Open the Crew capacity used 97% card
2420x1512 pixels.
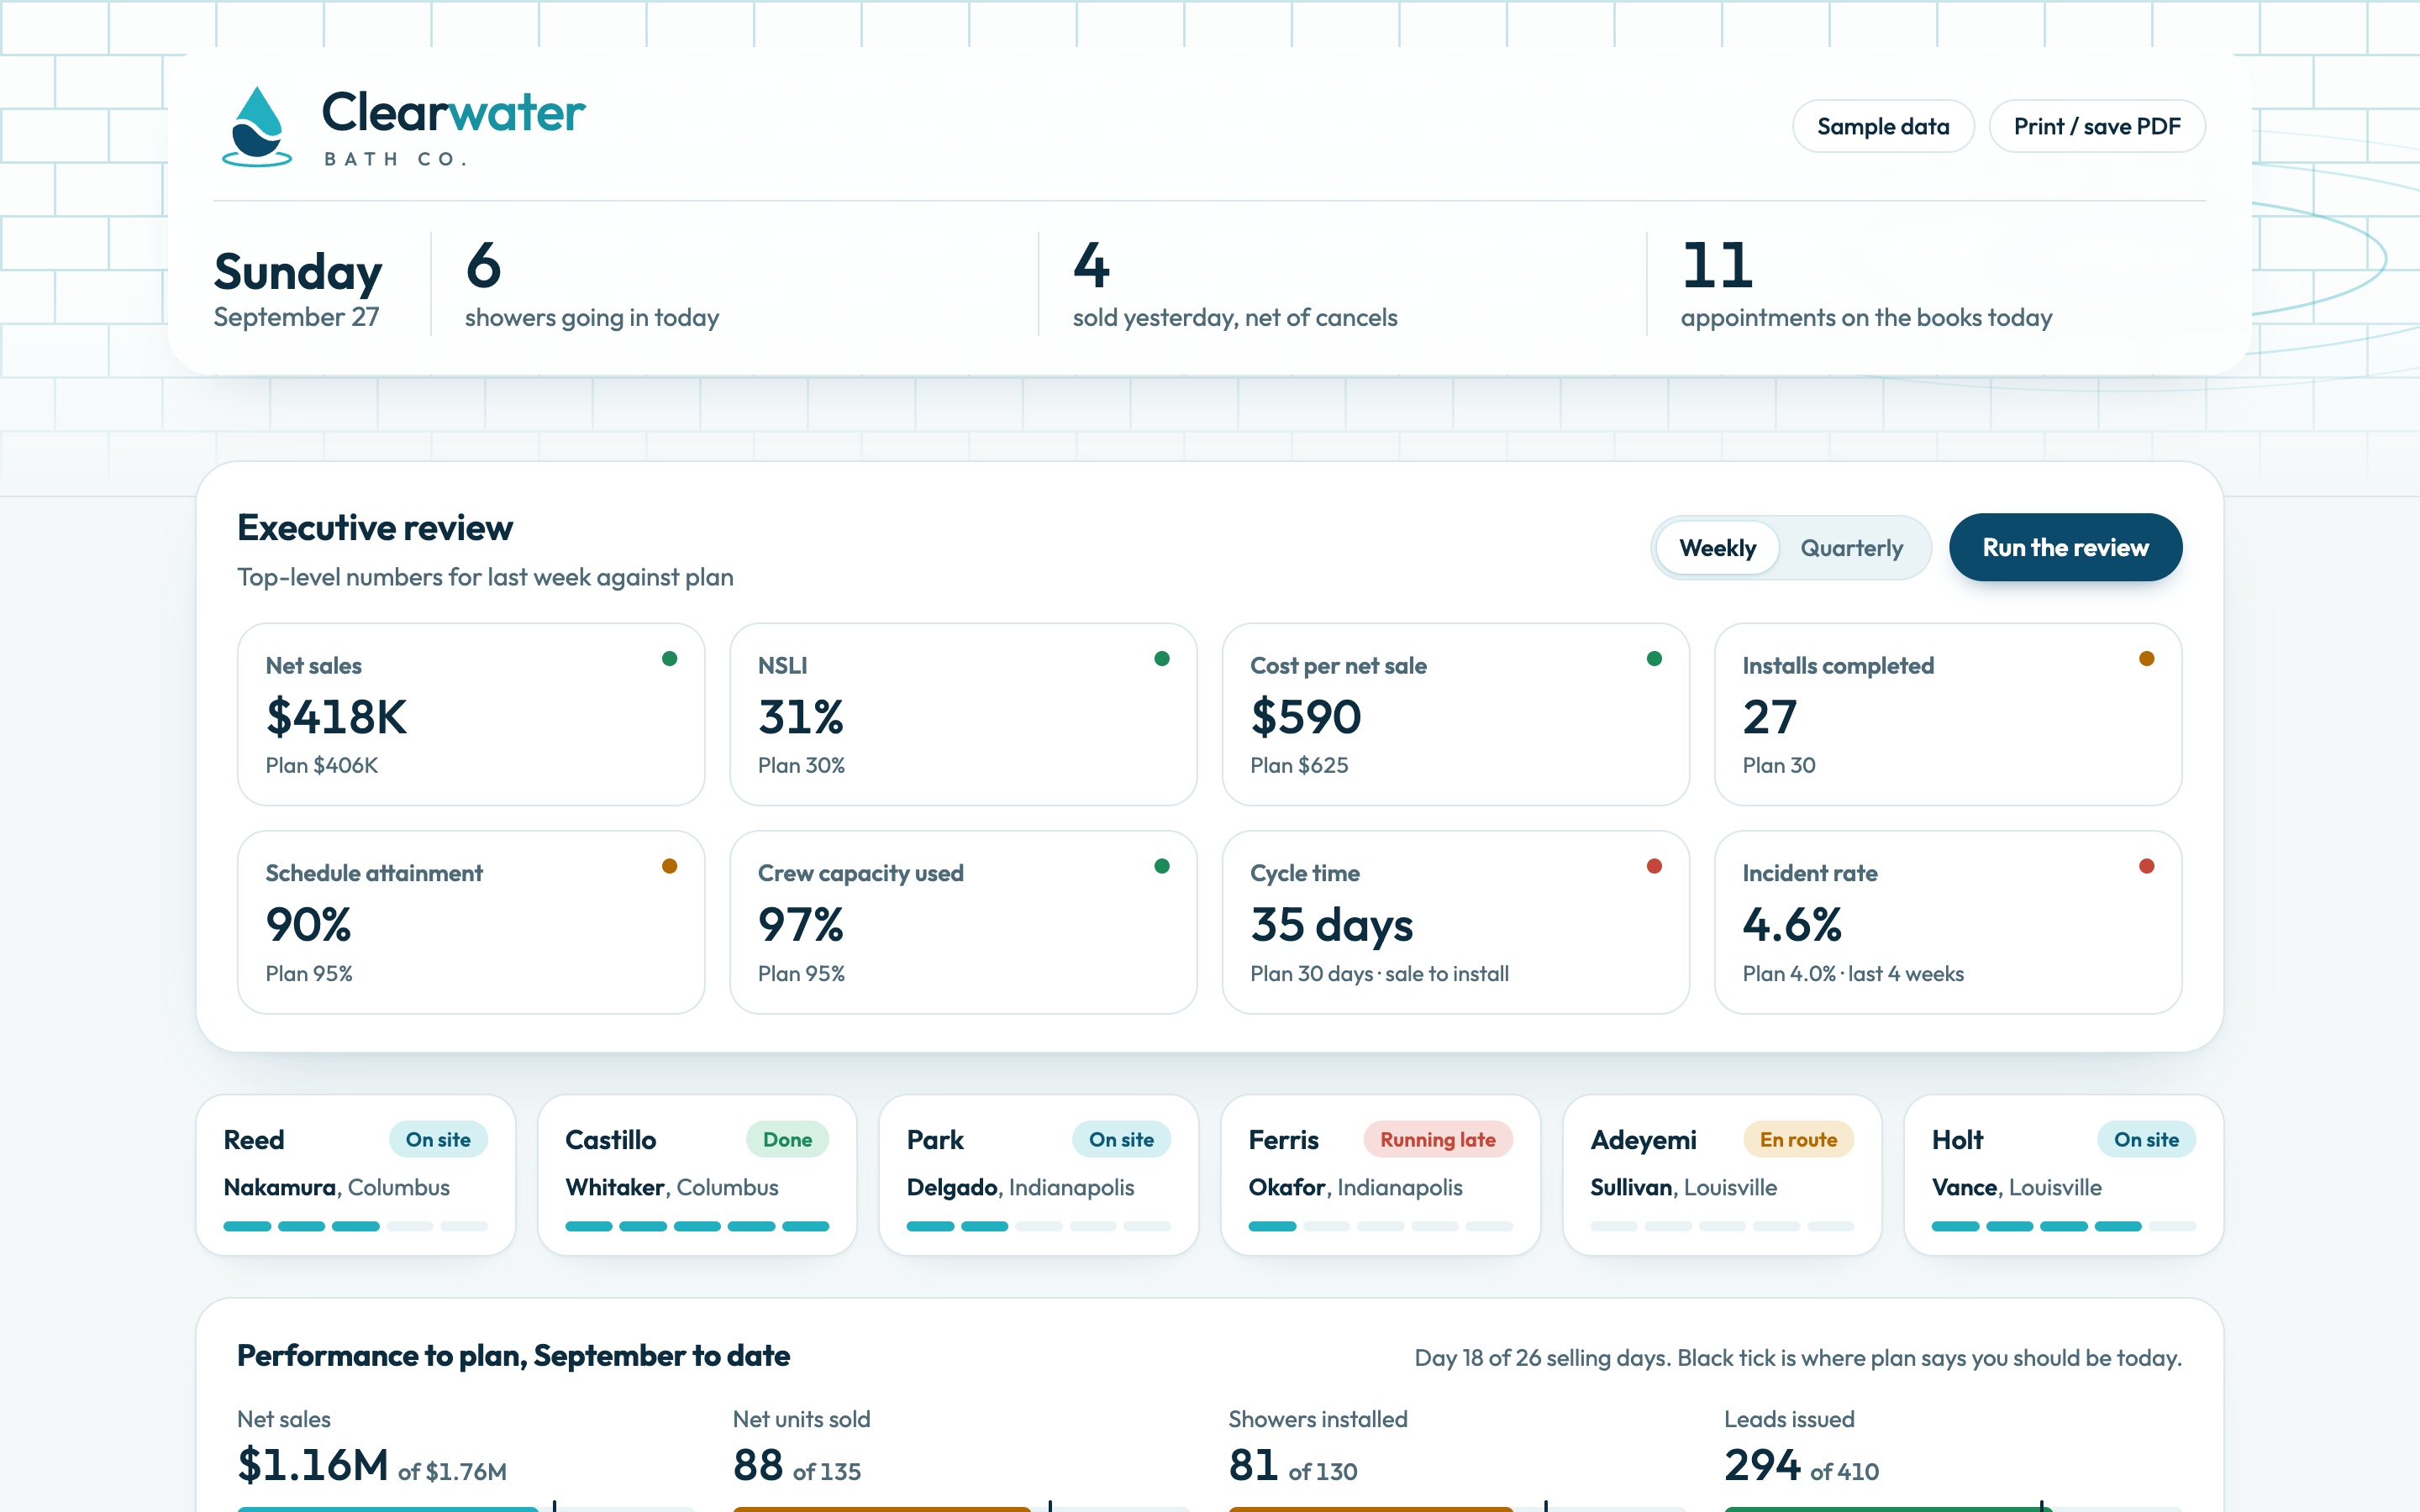click(x=963, y=922)
